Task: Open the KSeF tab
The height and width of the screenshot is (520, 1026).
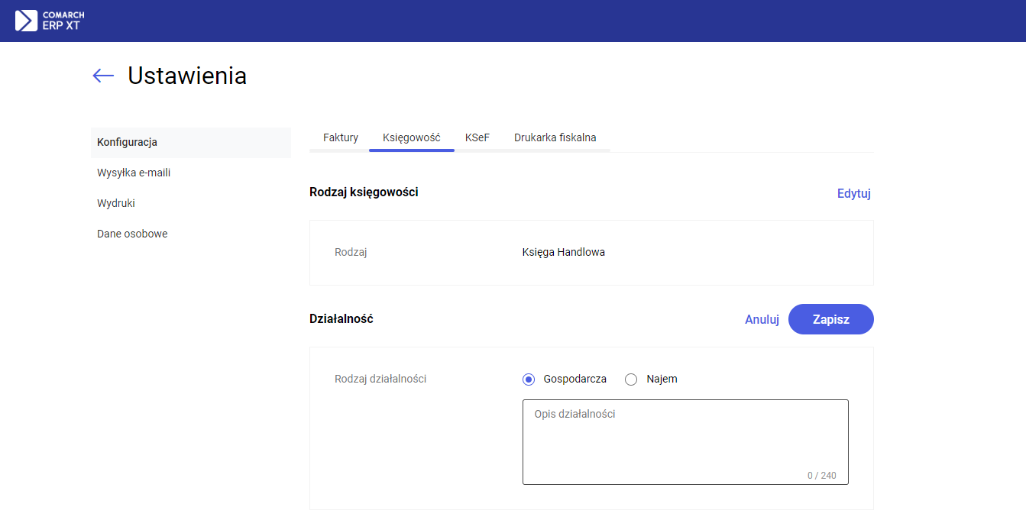Action: tap(477, 137)
